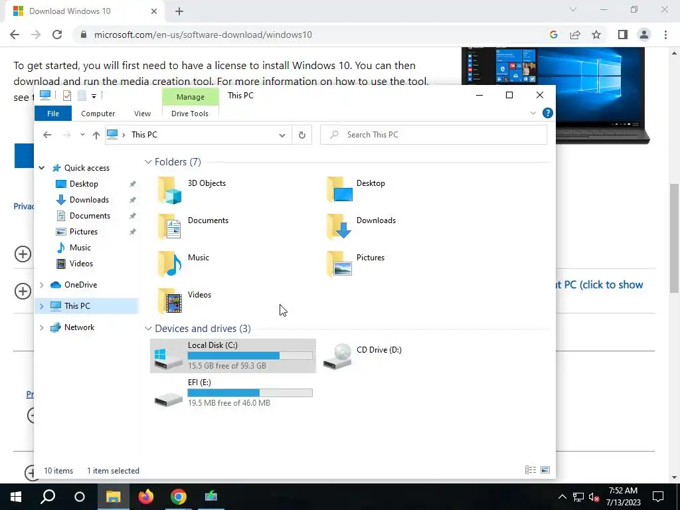Open Explorer help question mark icon
Screen dimensions: 680x510
tap(548, 113)
